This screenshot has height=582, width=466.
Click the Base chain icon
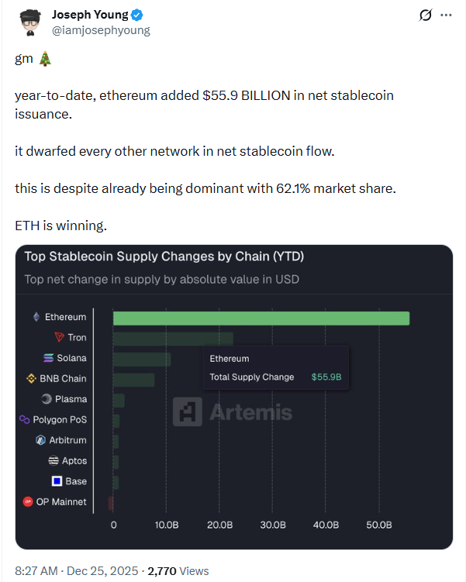point(57,481)
